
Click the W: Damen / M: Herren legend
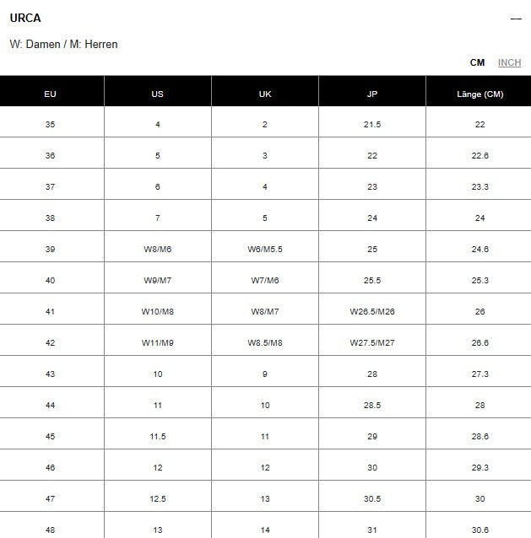point(64,44)
